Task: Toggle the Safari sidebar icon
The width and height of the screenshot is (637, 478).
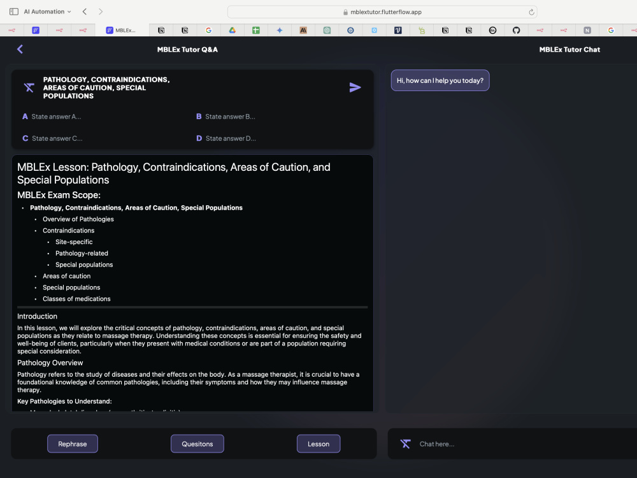Action: pyautogui.click(x=14, y=11)
